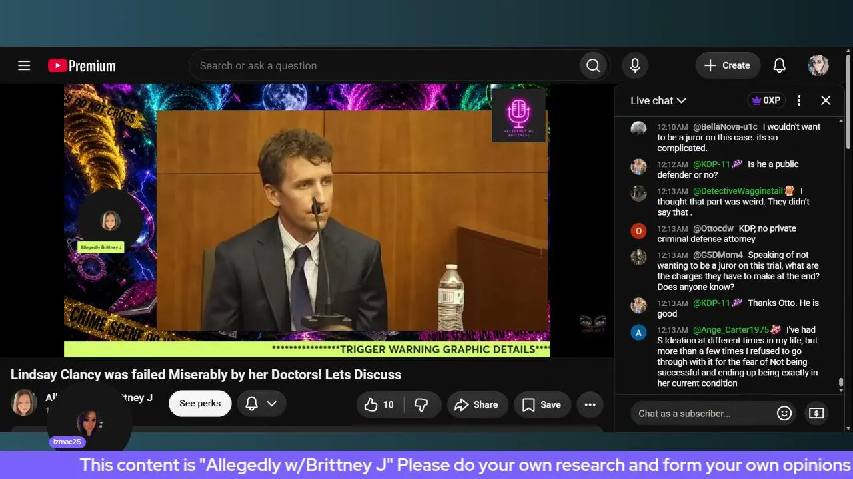
Task: Open the channel avatar below the title
Action: pos(24,403)
